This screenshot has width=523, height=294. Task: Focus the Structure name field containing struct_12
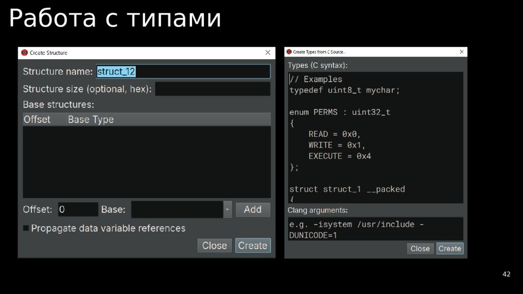click(183, 71)
